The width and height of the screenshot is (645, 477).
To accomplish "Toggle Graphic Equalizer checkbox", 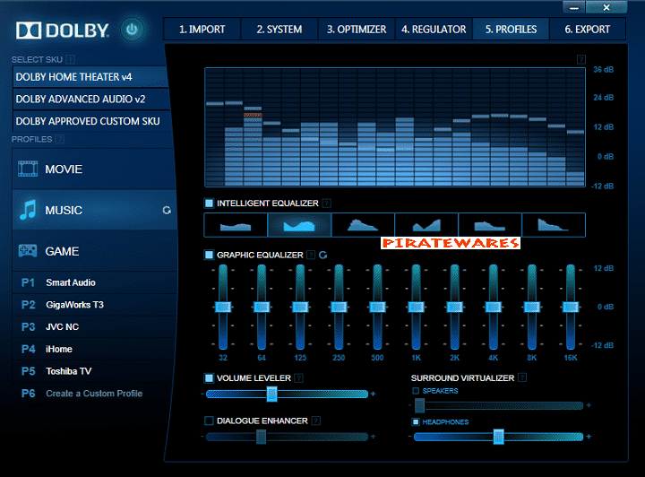I will pos(209,255).
